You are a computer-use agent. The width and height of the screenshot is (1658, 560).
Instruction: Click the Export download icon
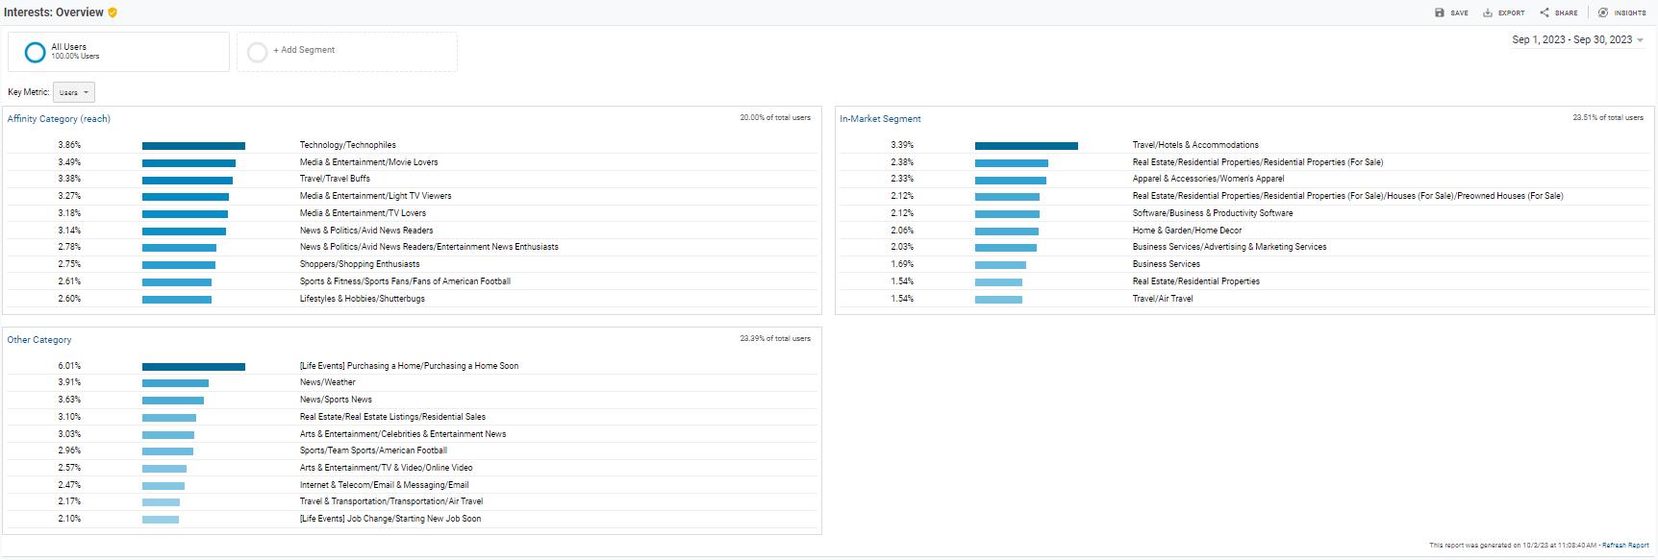[x=1488, y=12]
